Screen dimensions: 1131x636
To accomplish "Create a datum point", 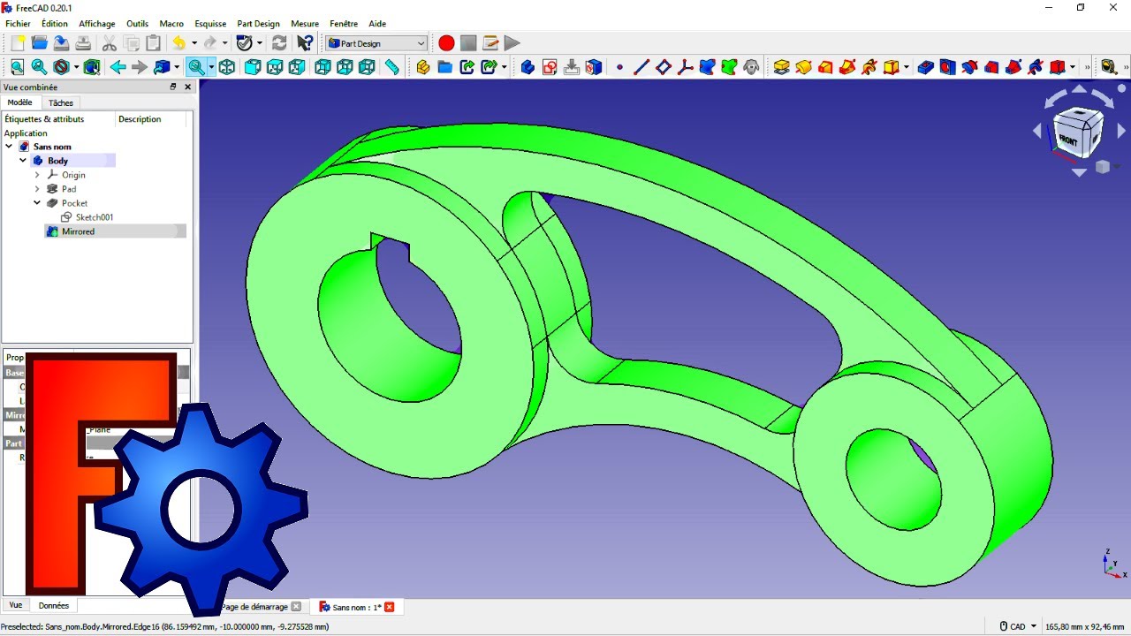I will [x=619, y=67].
